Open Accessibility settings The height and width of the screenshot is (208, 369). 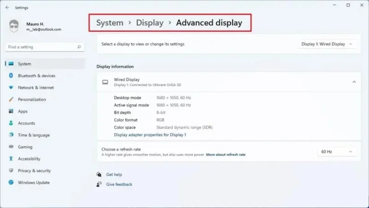point(45,159)
